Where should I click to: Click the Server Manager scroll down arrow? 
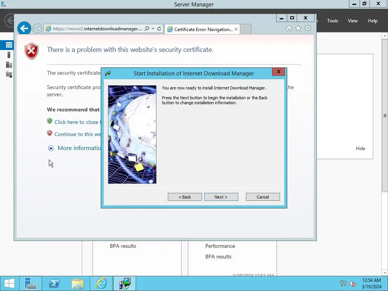point(385,272)
